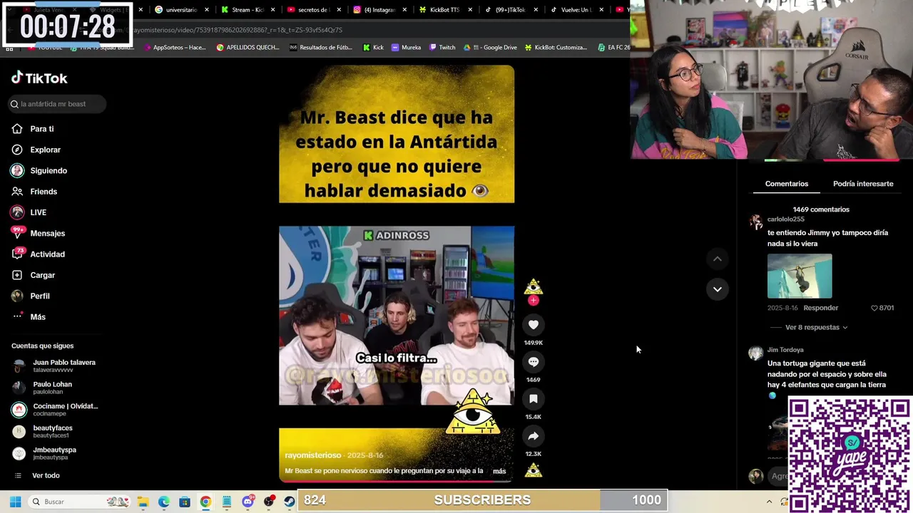This screenshot has height=513, width=913.
Task: Open image attached to carlololo255 comment
Action: tap(800, 276)
